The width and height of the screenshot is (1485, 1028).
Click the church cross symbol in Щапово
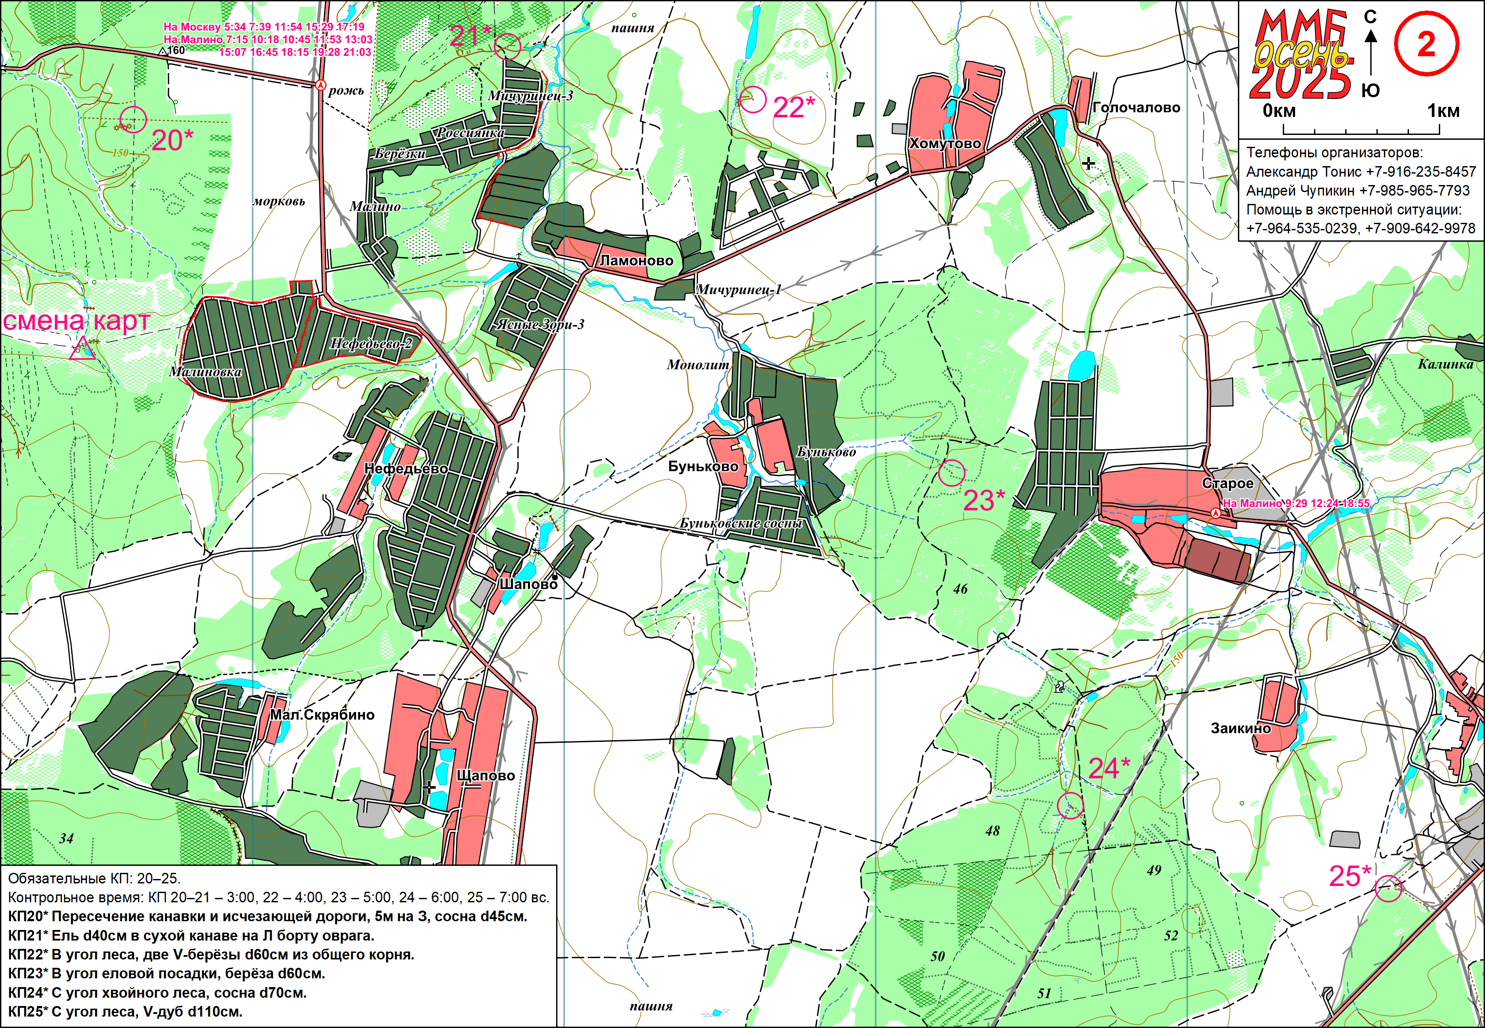(x=429, y=787)
